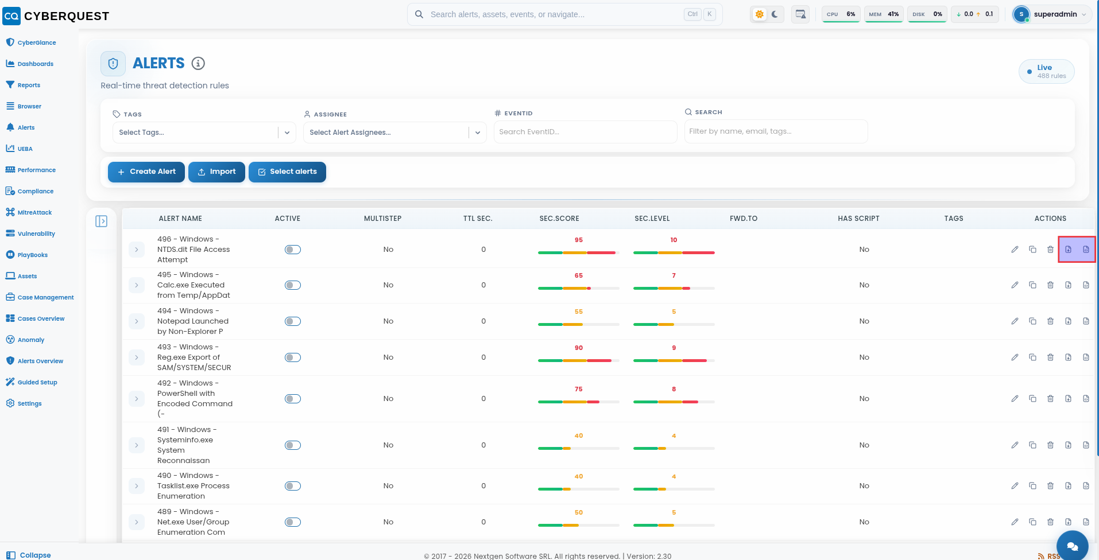The width and height of the screenshot is (1099, 560).
Task: Click the Select alerts button
Action: (287, 172)
